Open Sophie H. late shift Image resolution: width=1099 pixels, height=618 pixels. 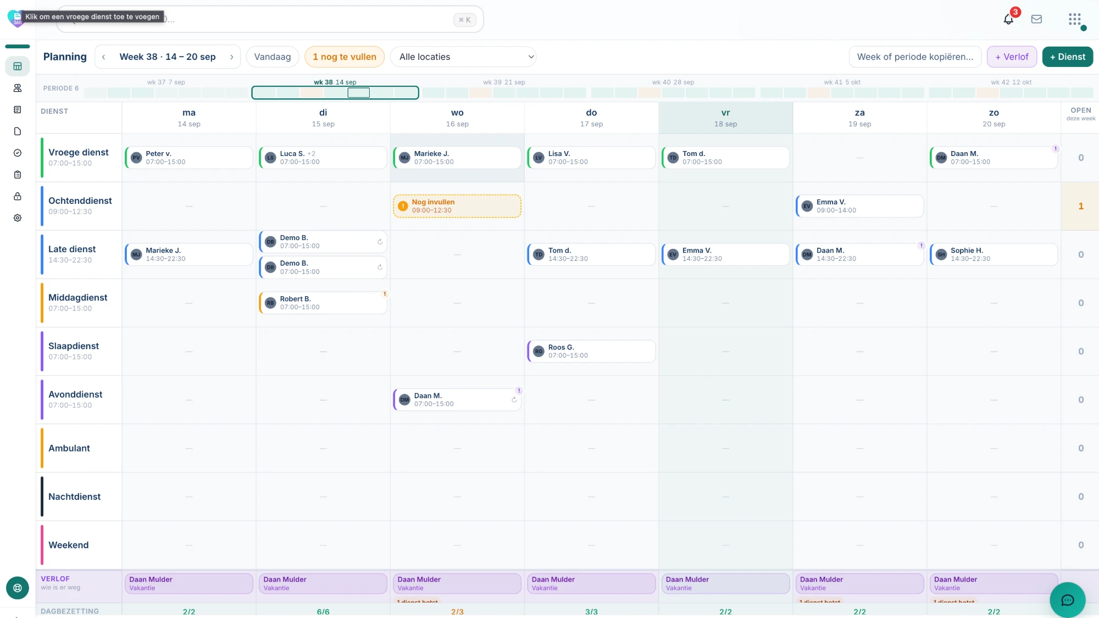(x=994, y=254)
